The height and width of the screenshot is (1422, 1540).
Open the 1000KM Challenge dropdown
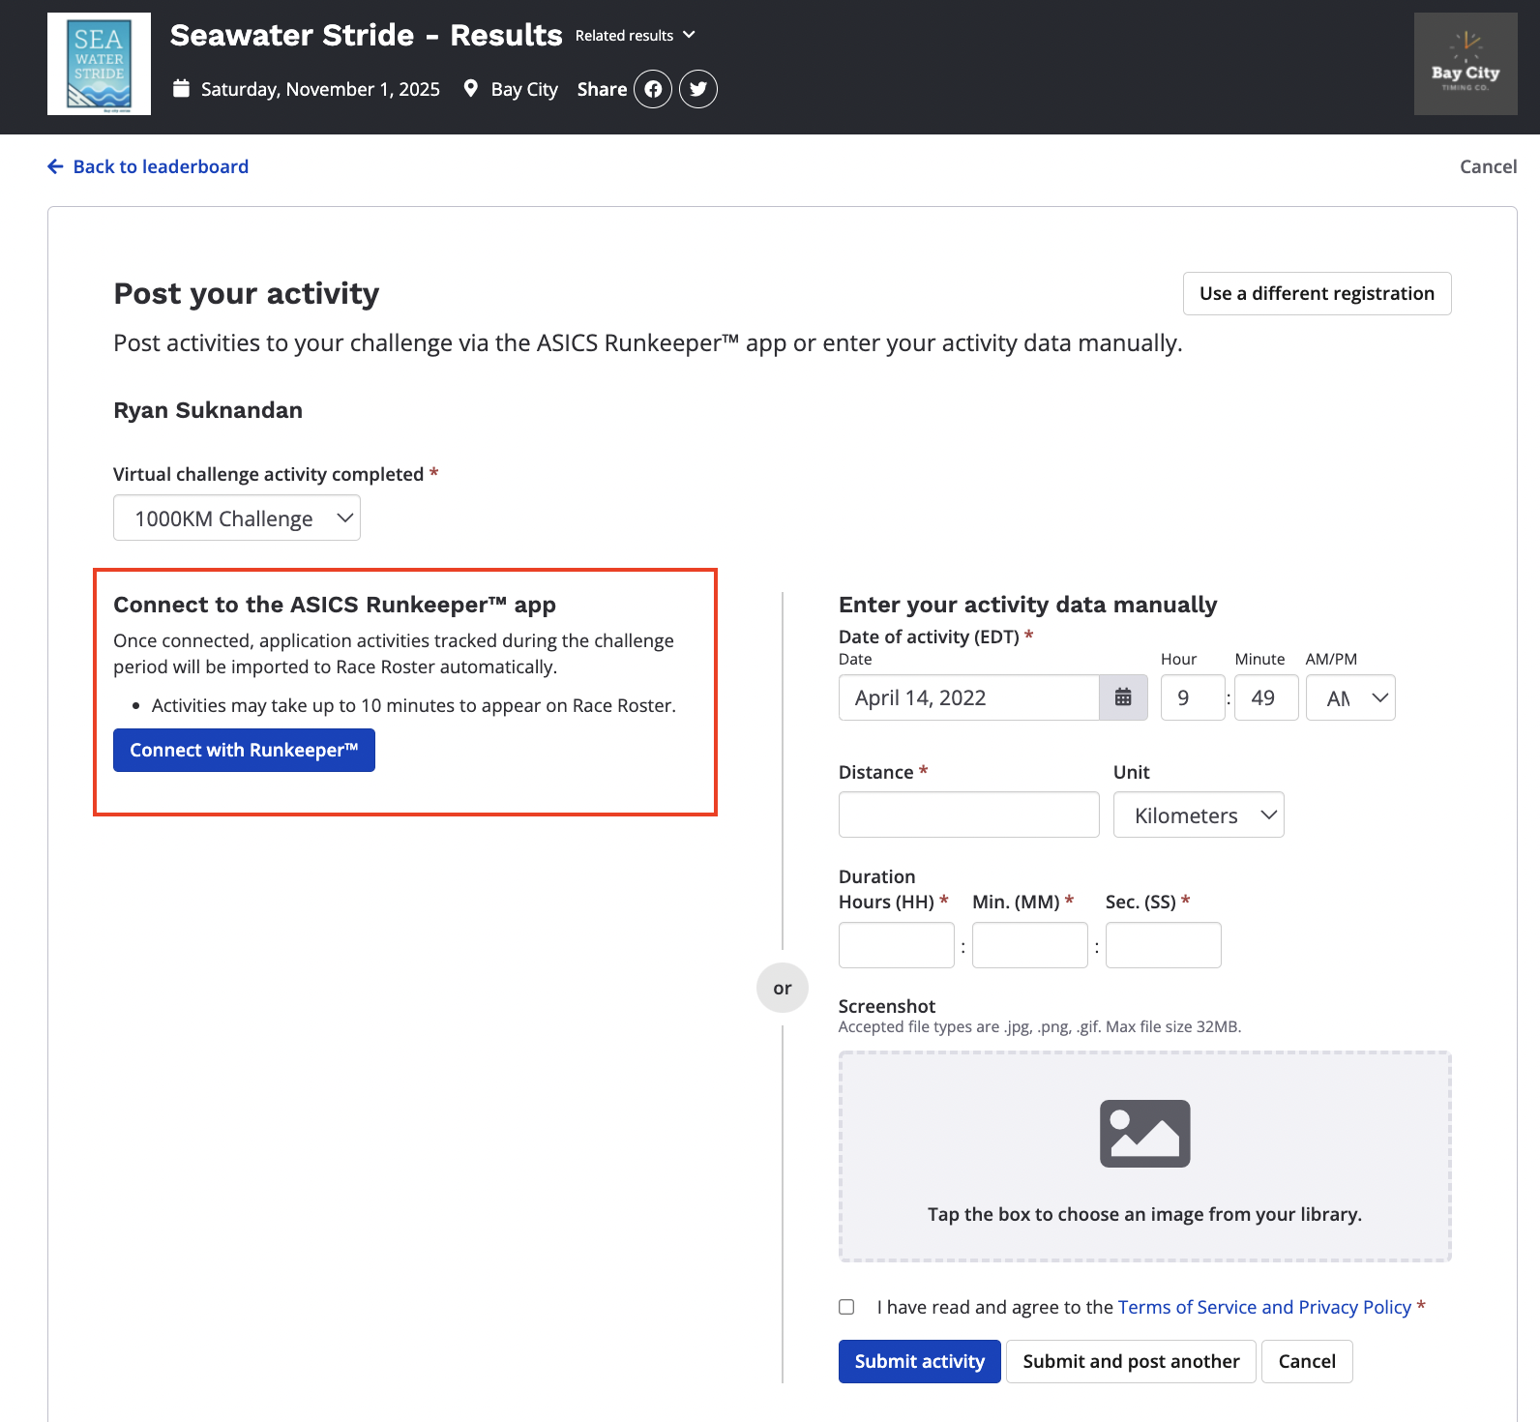pyautogui.click(x=237, y=518)
